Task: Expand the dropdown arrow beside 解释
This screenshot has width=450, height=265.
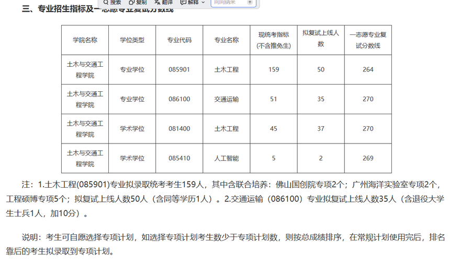Action: point(203,3)
